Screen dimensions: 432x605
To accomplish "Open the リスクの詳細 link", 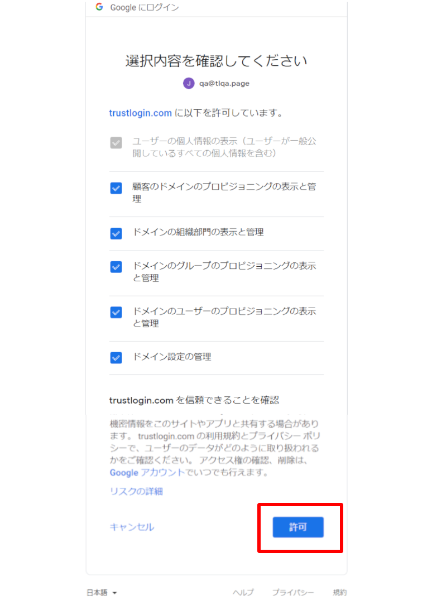I will [136, 491].
